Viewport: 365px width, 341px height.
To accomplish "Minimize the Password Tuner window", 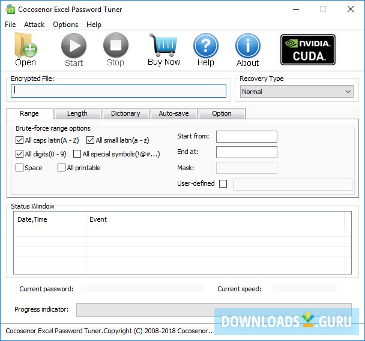I will pos(296,10).
